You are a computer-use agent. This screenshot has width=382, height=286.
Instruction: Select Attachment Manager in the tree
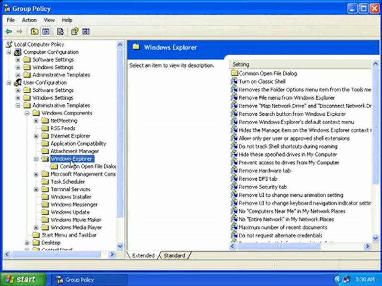coord(74,151)
